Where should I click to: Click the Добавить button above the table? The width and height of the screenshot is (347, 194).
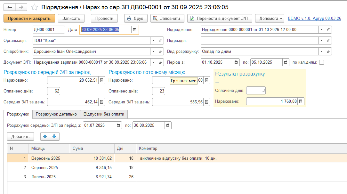(x=20, y=137)
